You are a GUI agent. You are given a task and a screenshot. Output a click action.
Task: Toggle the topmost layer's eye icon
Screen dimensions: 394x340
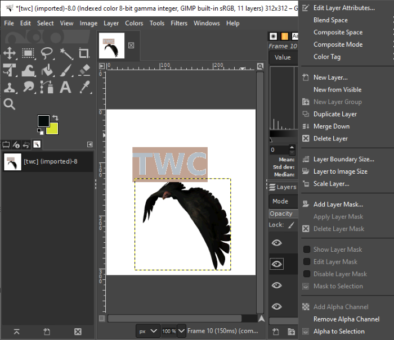coord(276,242)
